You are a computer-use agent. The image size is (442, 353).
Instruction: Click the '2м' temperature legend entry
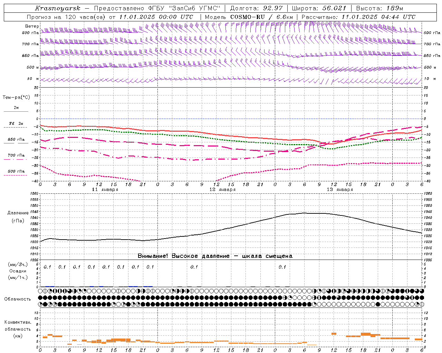(x=16, y=108)
